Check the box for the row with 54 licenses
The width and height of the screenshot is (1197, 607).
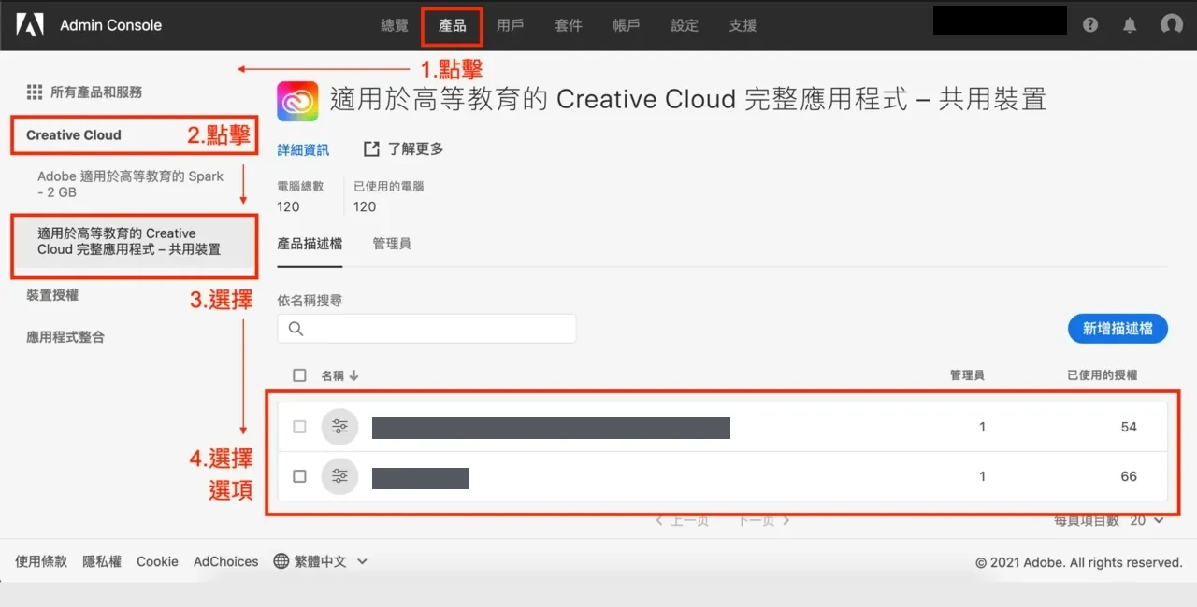[x=299, y=427]
